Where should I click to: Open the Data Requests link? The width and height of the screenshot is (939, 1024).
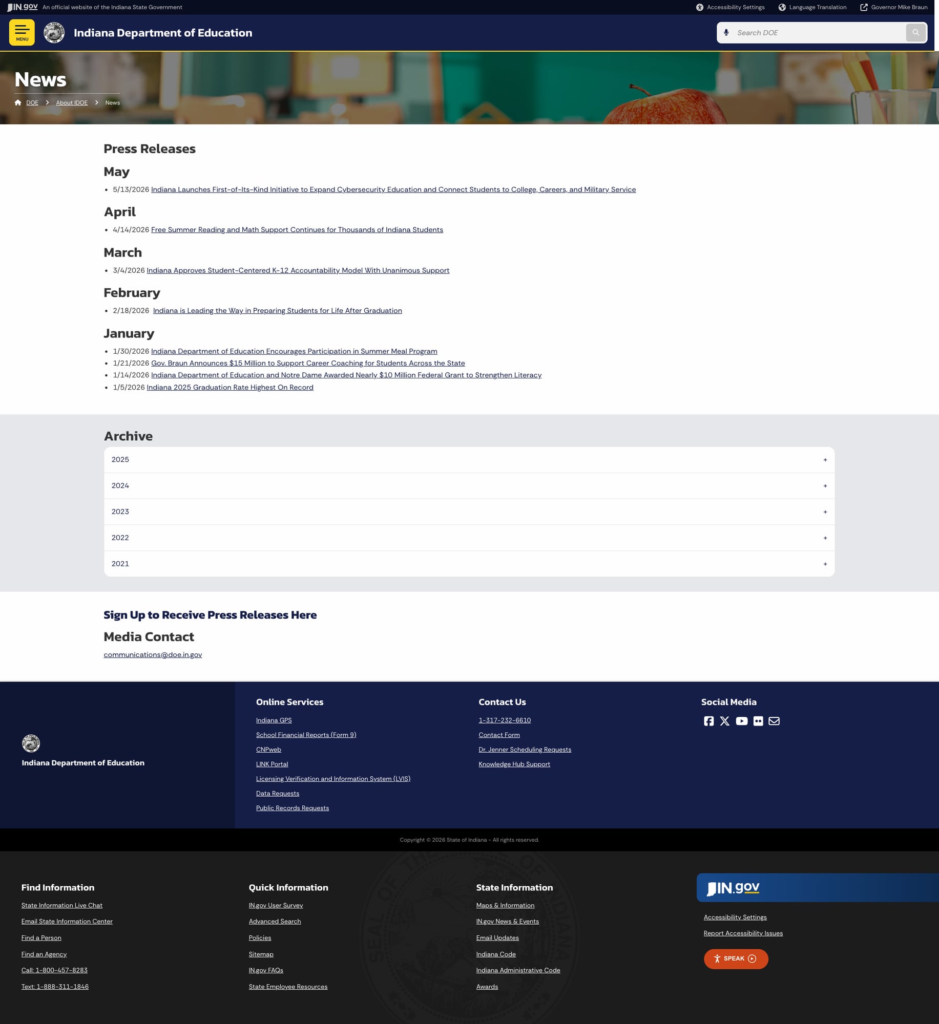click(x=278, y=794)
